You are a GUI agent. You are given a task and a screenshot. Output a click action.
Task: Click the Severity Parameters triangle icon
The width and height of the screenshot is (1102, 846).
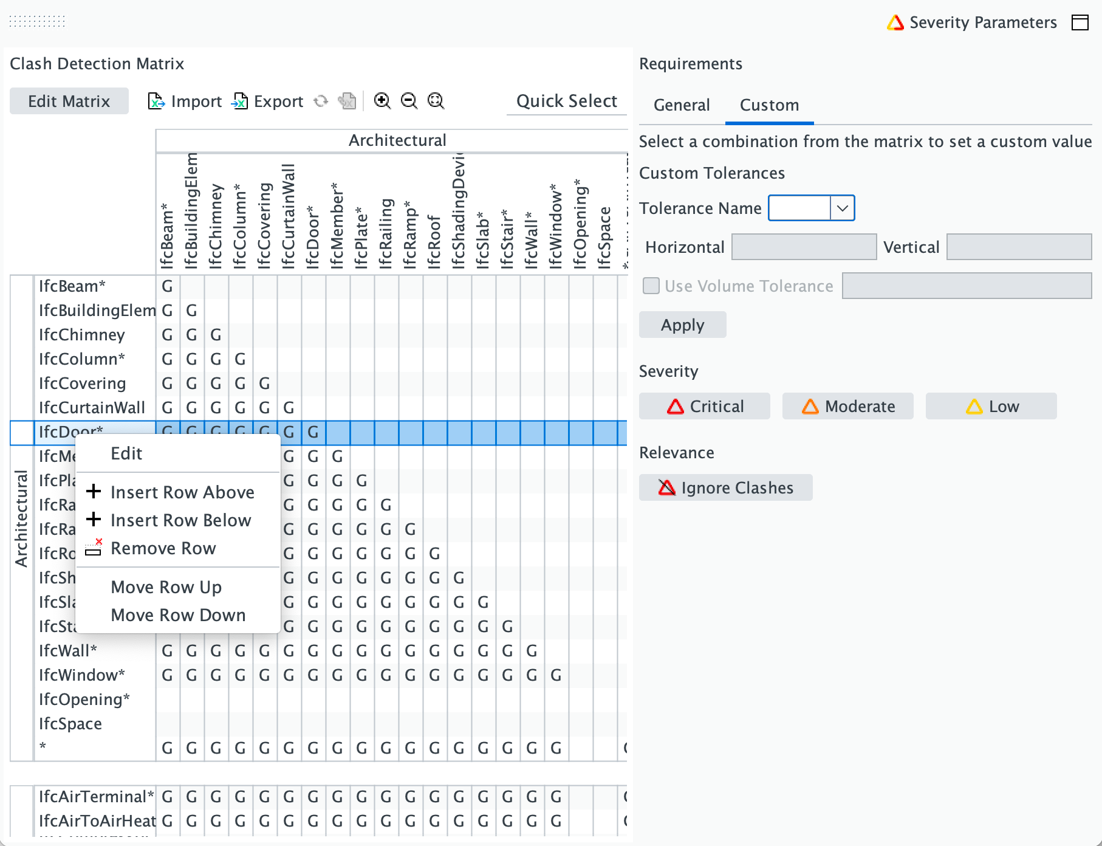click(895, 22)
